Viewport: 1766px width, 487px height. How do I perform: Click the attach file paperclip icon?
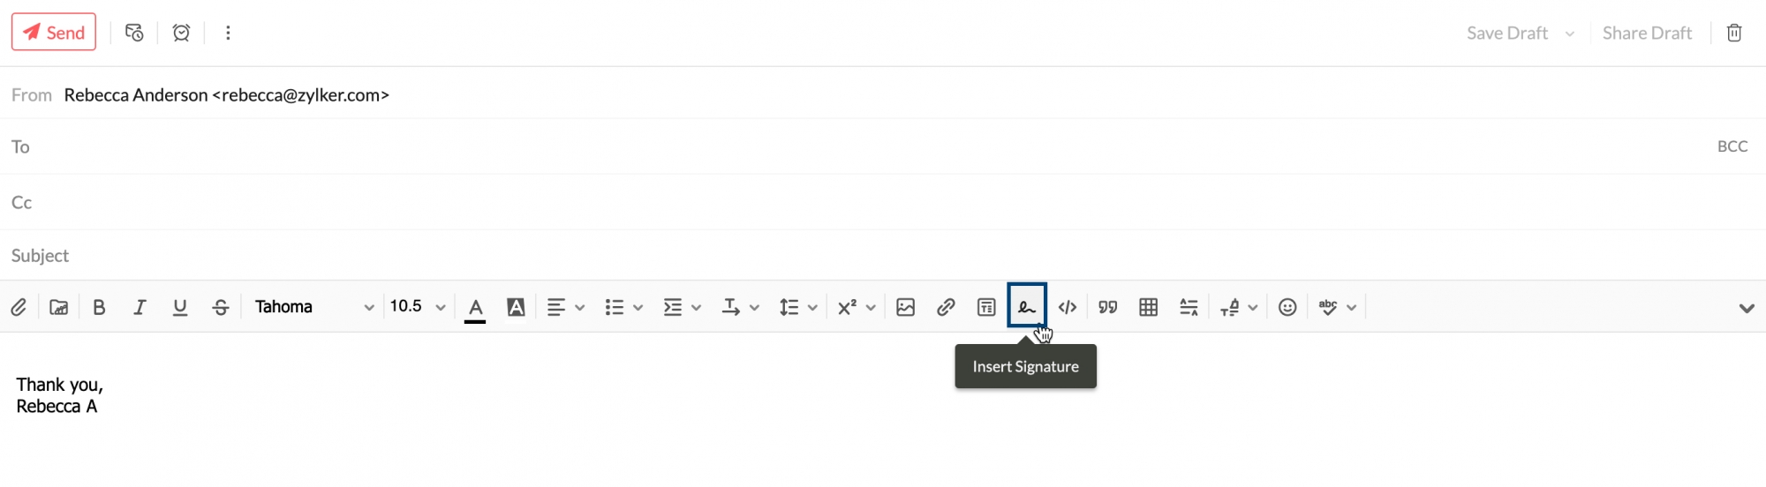pos(19,307)
